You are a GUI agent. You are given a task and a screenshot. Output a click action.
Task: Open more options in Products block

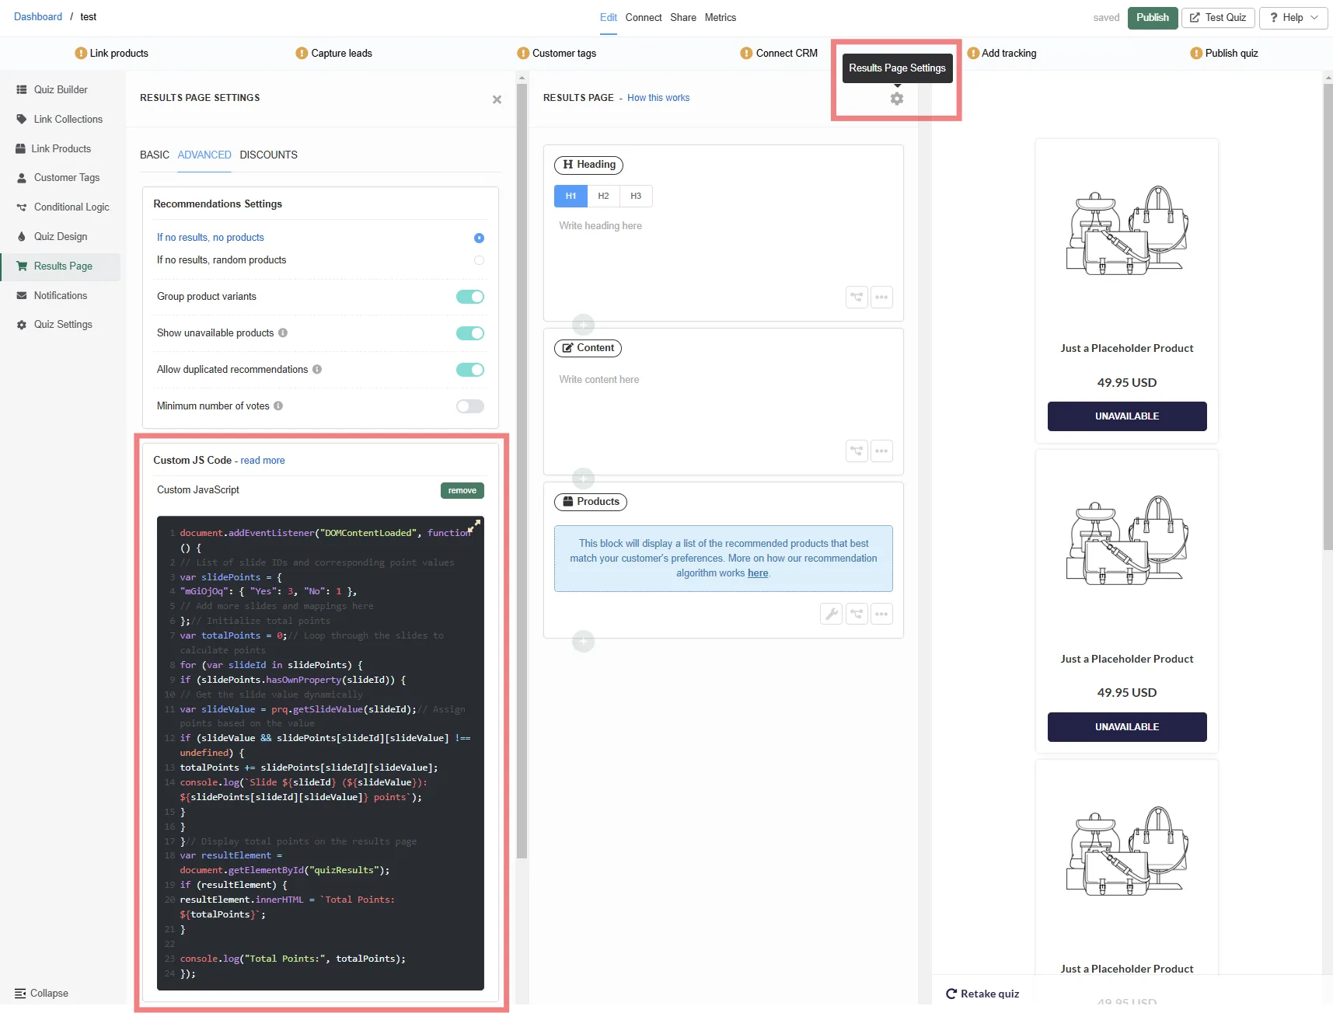pyautogui.click(x=881, y=614)
